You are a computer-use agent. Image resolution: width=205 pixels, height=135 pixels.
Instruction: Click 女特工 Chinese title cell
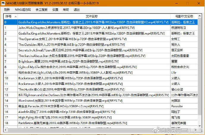tap(184, 39)
